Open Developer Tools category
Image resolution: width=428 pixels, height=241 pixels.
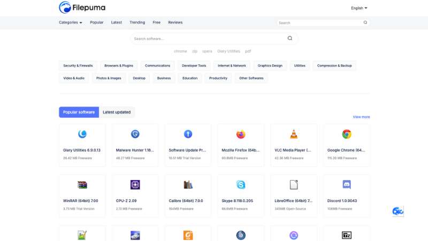194,65
